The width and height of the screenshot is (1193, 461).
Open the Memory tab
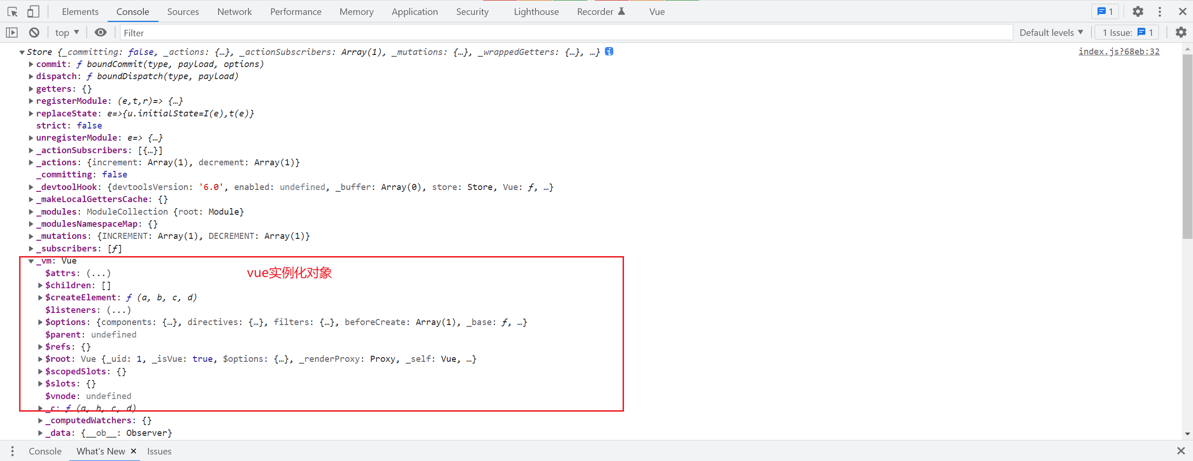[x=357, y=12]
